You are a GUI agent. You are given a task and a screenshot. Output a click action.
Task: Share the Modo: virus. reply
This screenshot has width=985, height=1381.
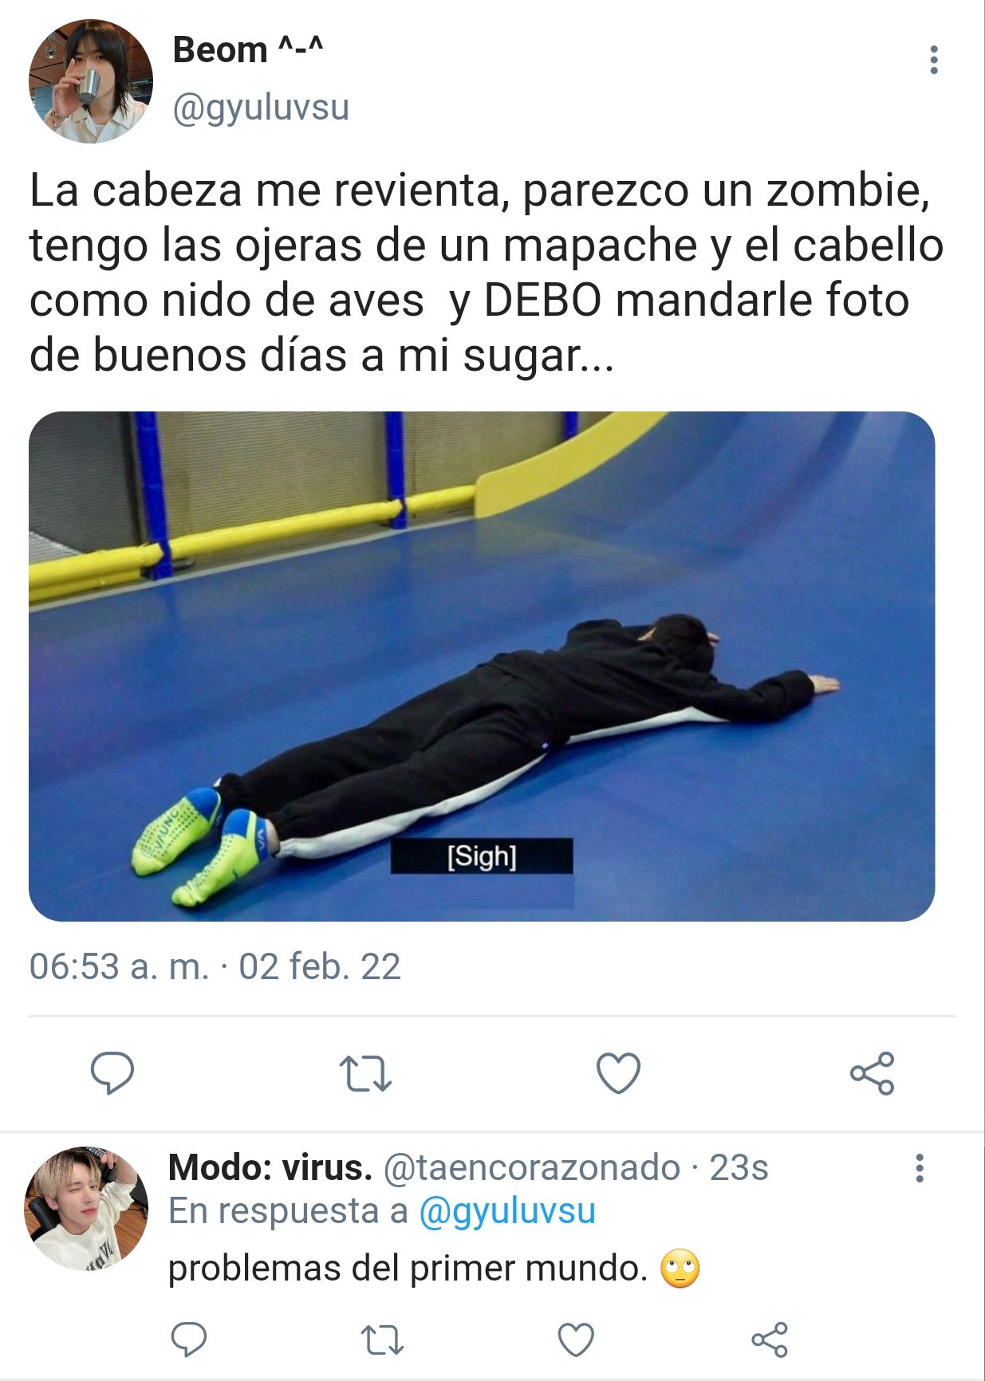click(x=770, y=1340)
